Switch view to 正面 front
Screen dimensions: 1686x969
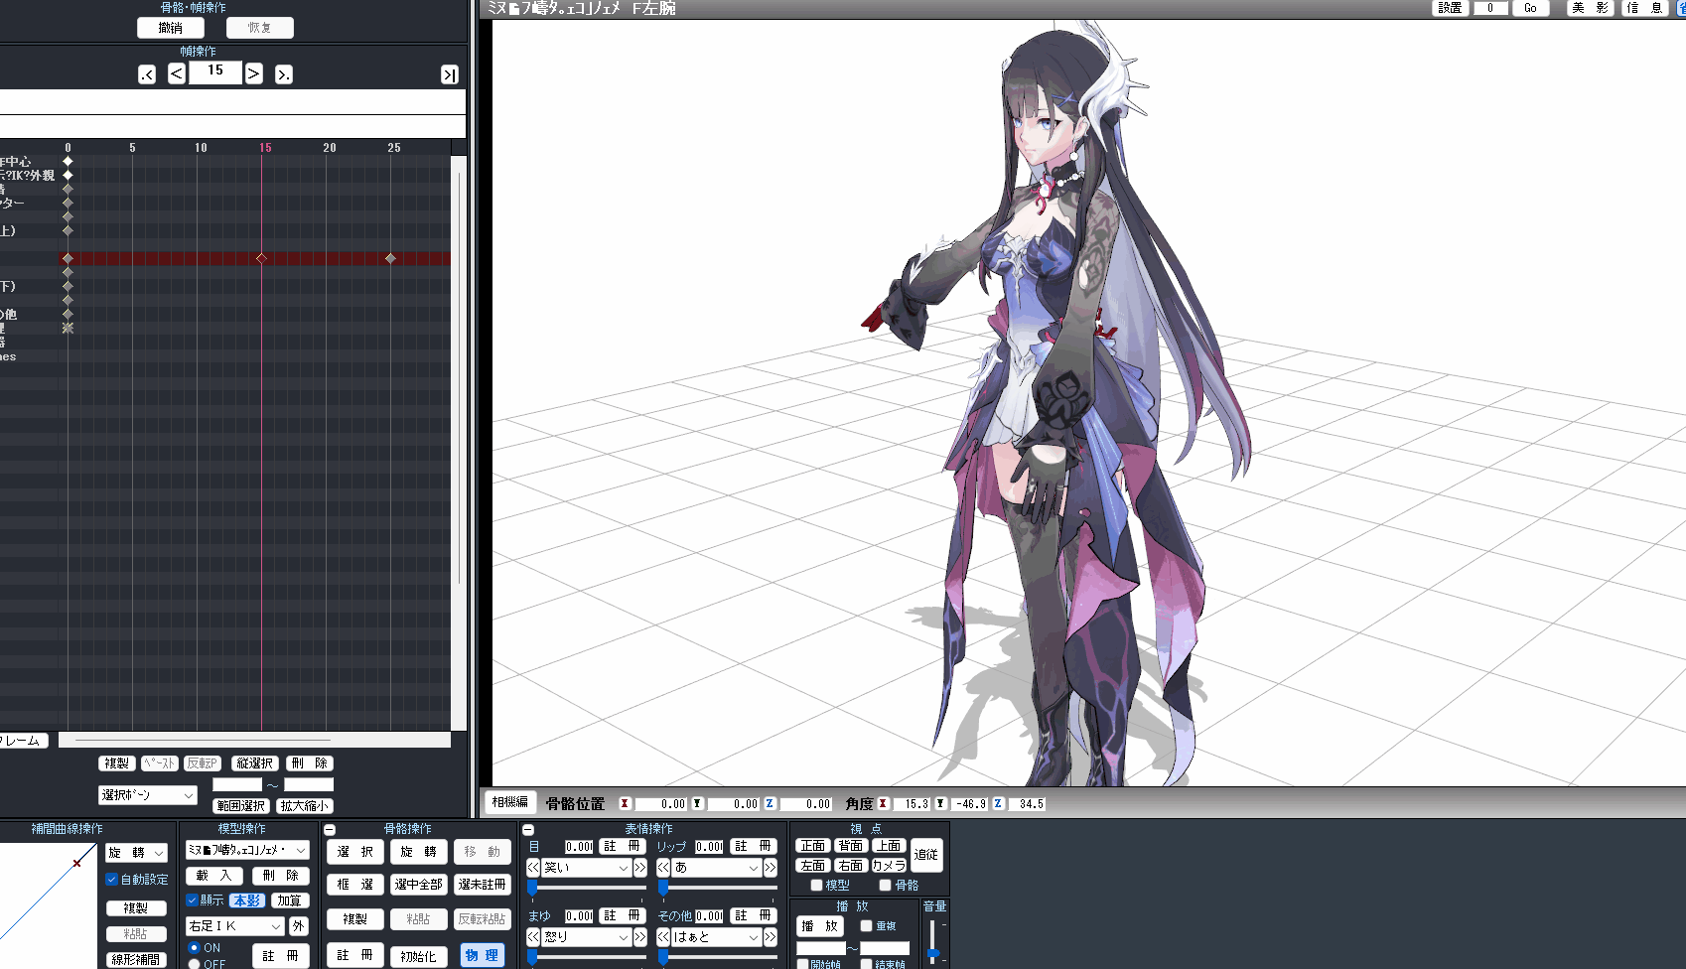(x=813, y=846)
